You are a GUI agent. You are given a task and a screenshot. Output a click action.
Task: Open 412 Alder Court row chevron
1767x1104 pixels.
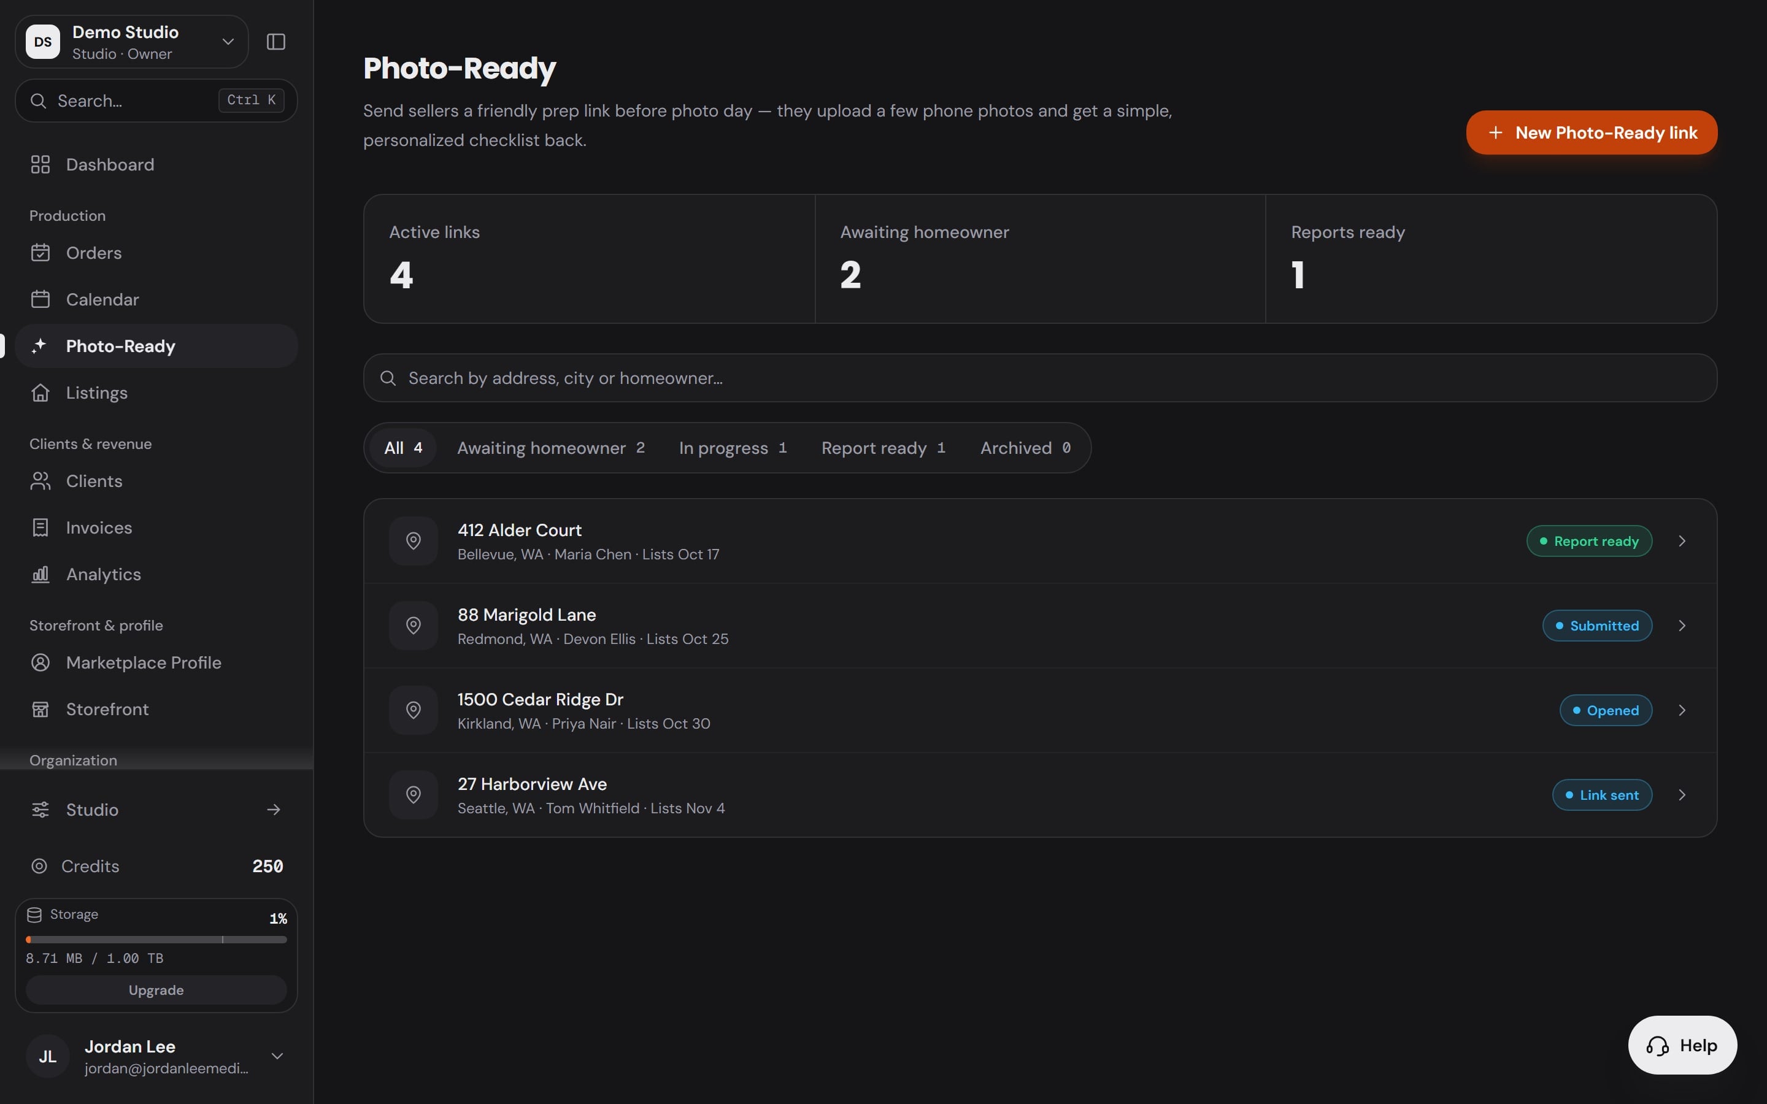tap(1682, 541)
